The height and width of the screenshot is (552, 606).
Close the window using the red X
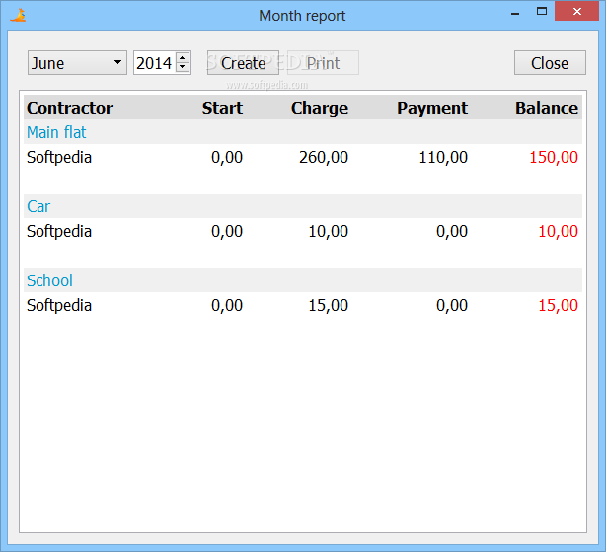click(x=577, y=11)
